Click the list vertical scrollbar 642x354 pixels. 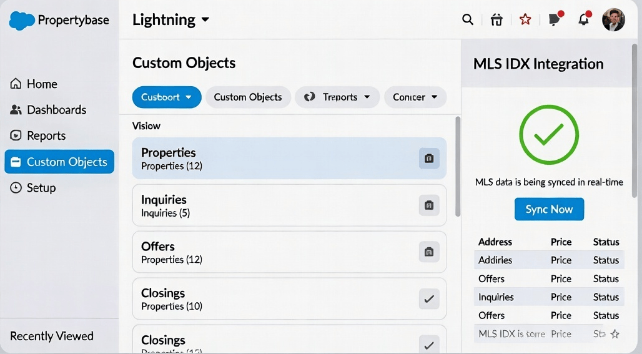point(458,167)
